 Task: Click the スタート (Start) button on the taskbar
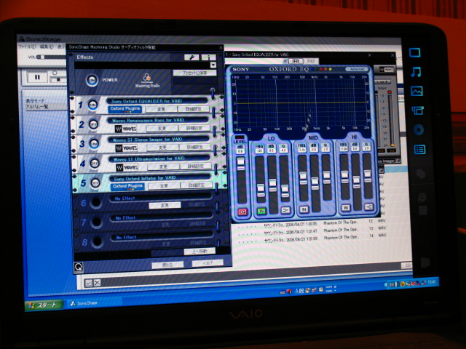(x=44, y=305)
